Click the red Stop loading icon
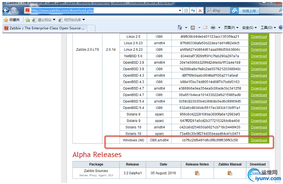This screenshot has width=283, height=184. click(x=200, y=11)
